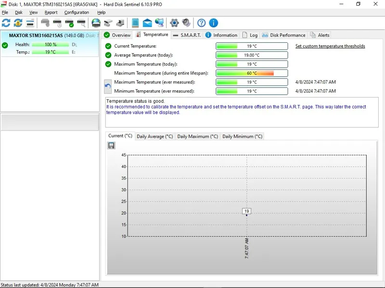Click the disk with clock icon
The height and width of the screenshot is (288, 385).
pyautogui.click(x=57, y=23)
